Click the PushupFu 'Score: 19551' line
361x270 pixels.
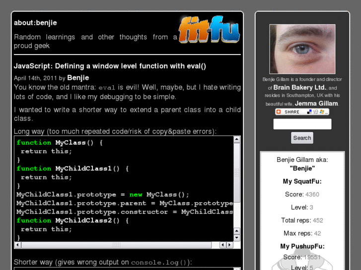[302, 257]
